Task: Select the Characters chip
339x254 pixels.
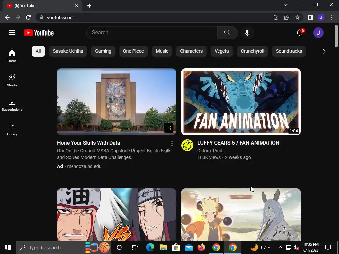Action: [x=191, y=51]
